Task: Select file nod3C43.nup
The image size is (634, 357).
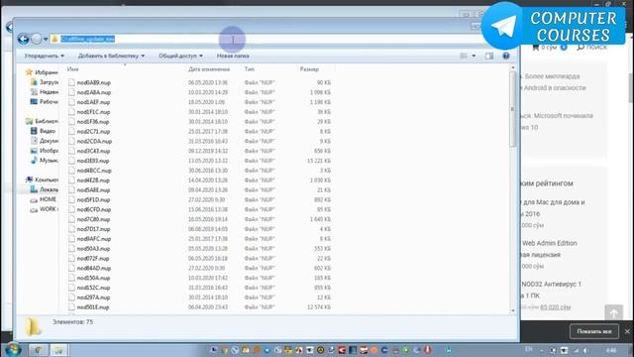Action: tap(93, 151)
